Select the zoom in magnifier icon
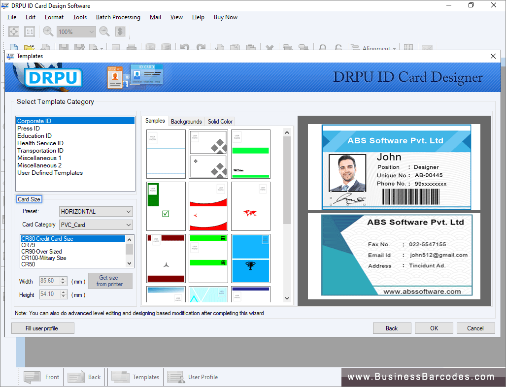506x387 pixels. pos(47,31)
